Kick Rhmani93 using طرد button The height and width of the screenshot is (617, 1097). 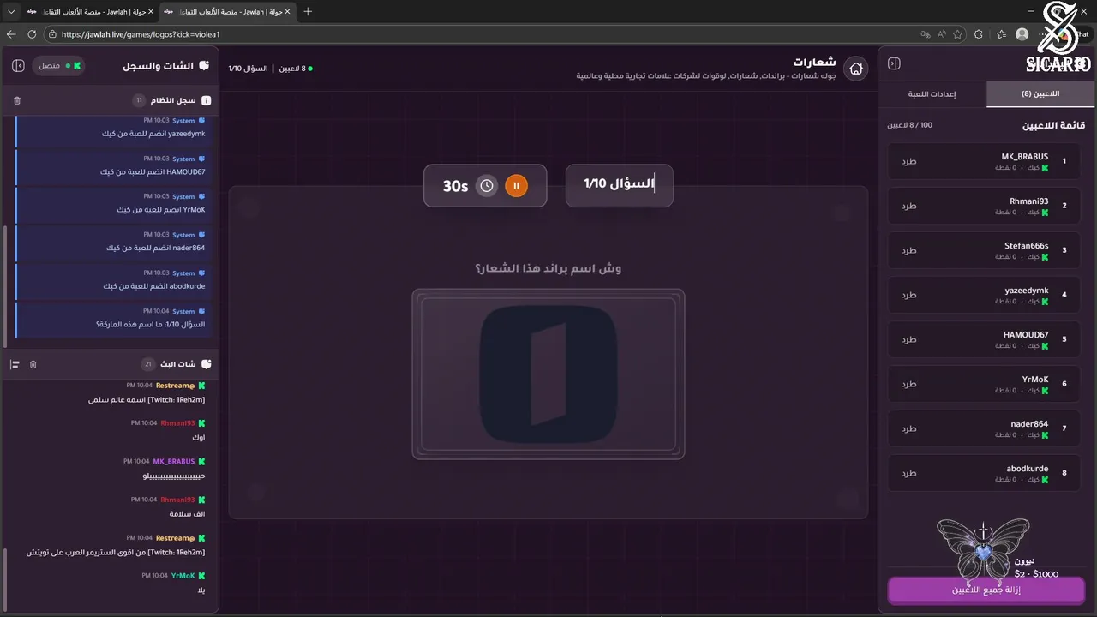point(908,206)
